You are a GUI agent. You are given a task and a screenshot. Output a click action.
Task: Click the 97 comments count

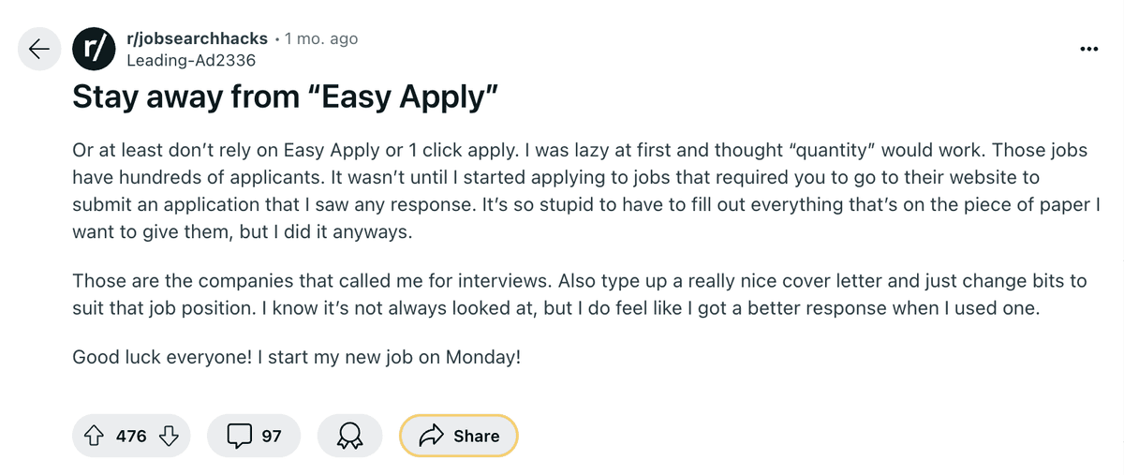tap(272, 436)
